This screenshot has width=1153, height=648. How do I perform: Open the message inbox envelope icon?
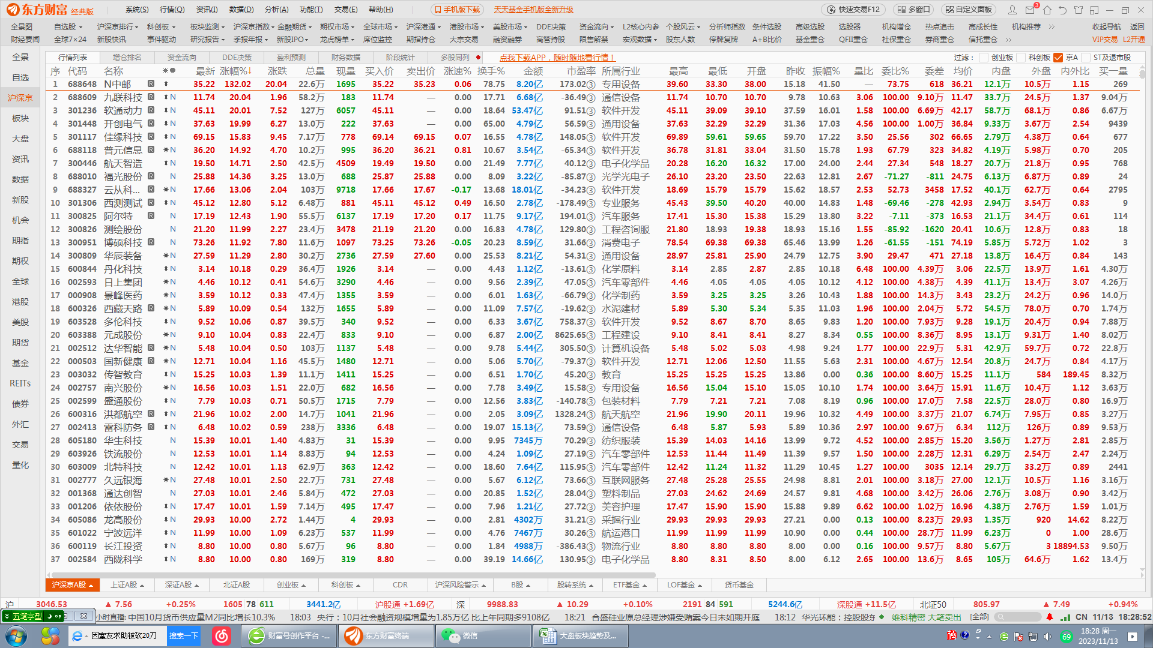[1030, 10]
